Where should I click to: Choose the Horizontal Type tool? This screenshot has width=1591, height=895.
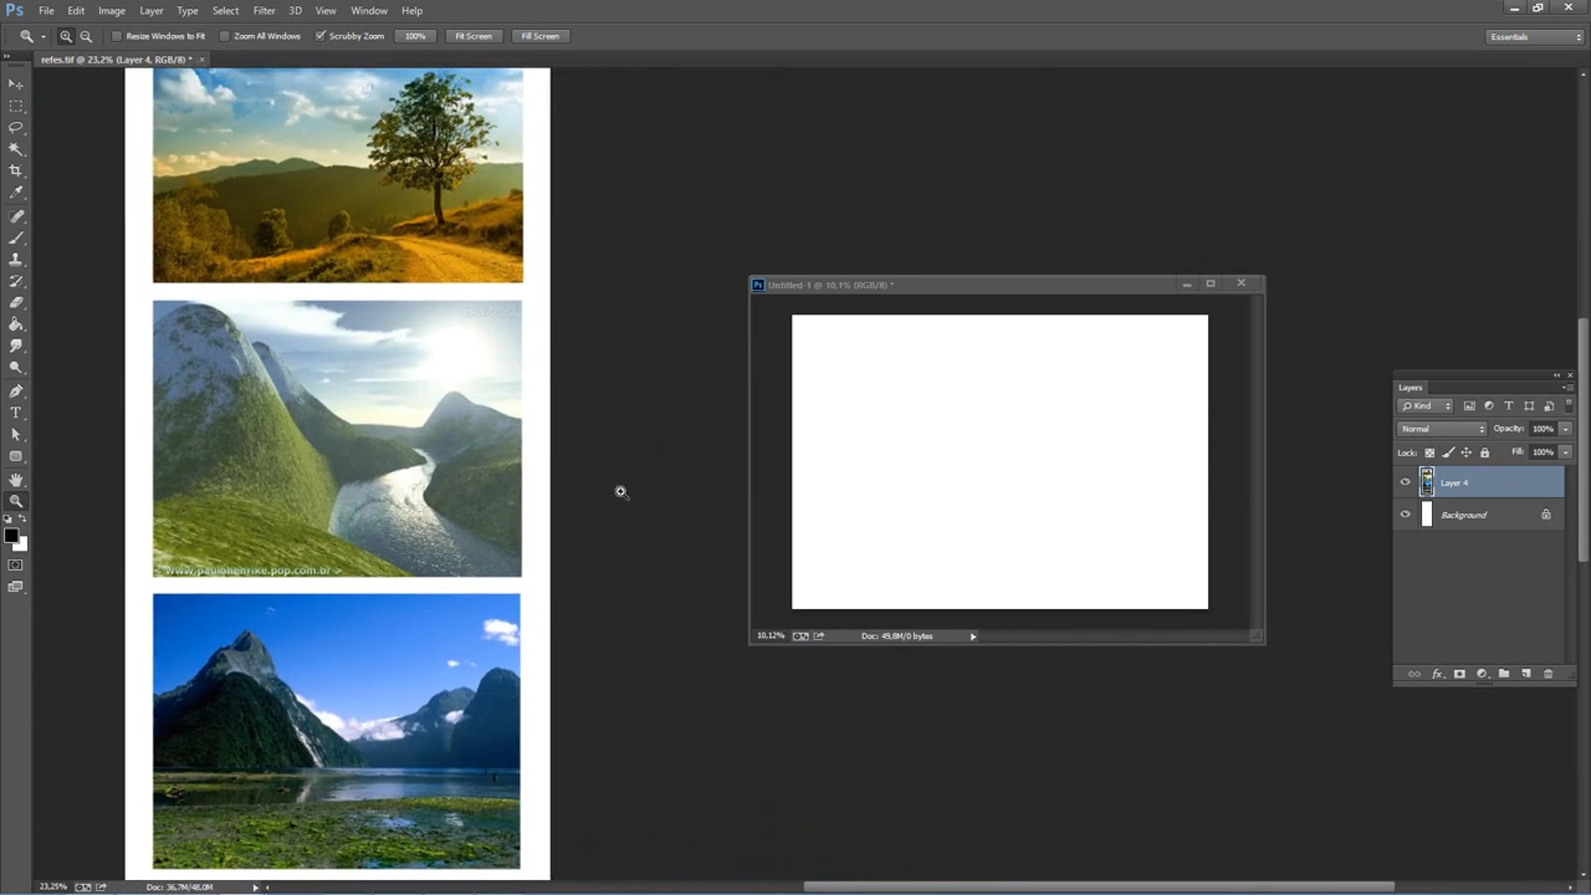pos(16,412)
